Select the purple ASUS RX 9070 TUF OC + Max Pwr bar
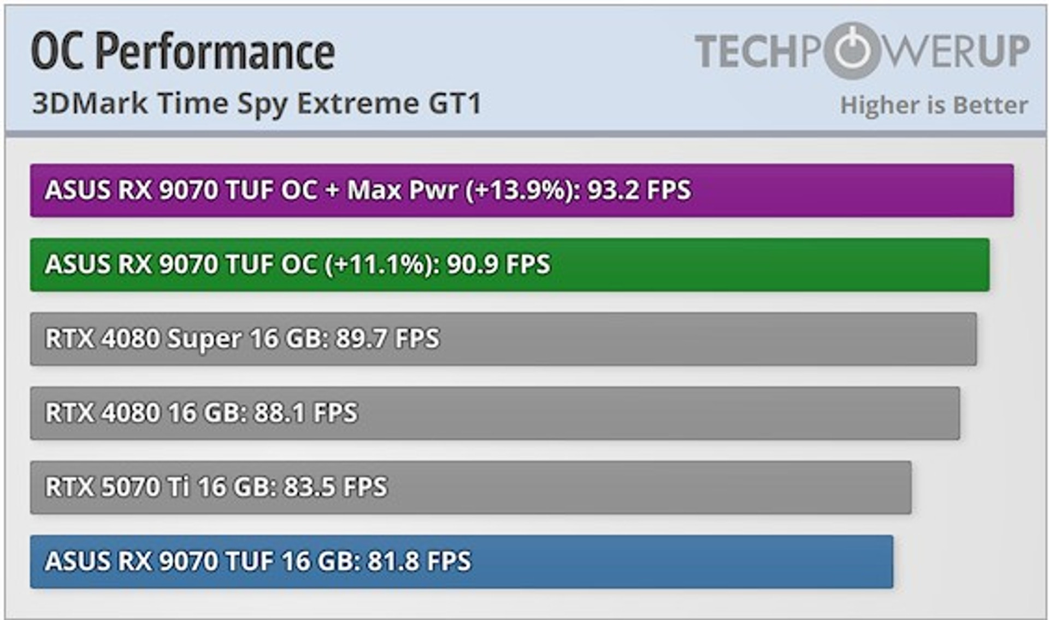This screenshot has width=1049, height=620. (522, 191)
